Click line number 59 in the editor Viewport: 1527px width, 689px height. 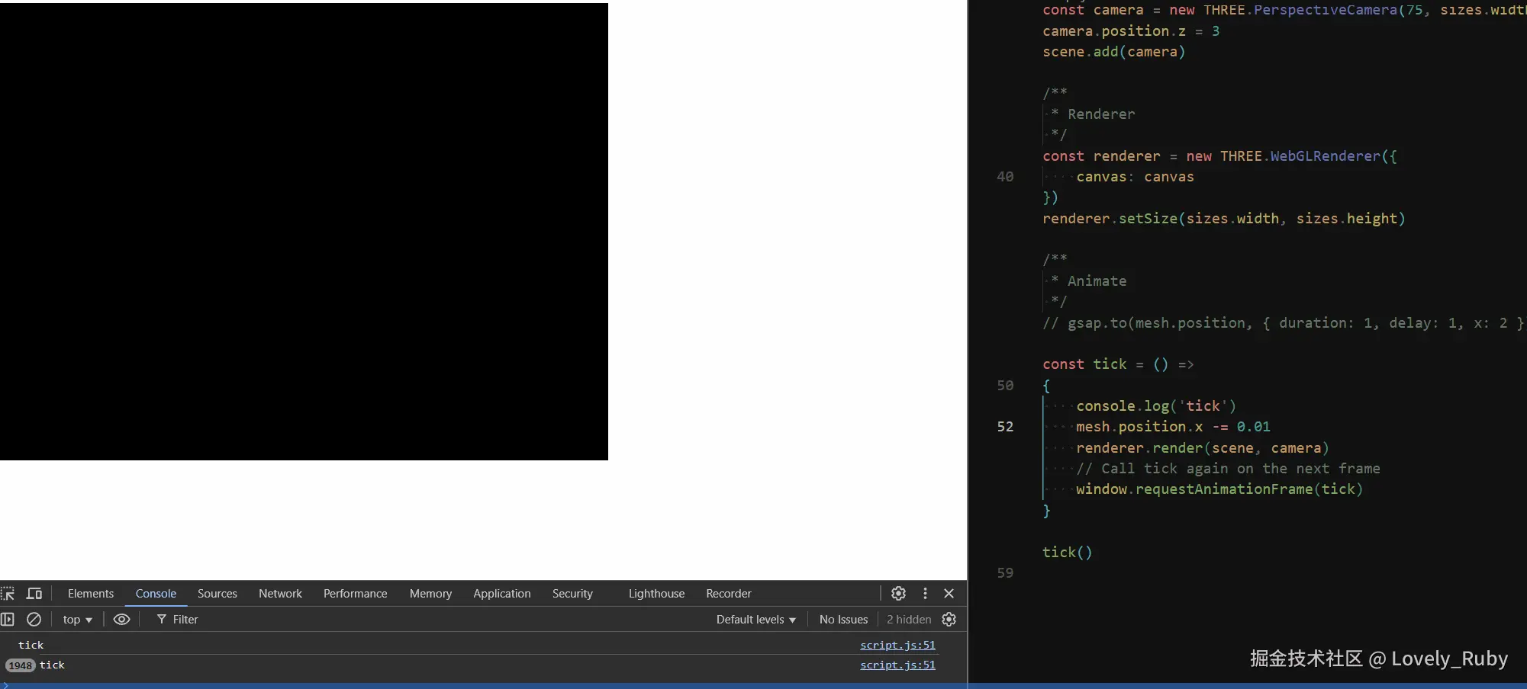(1005, 573)
